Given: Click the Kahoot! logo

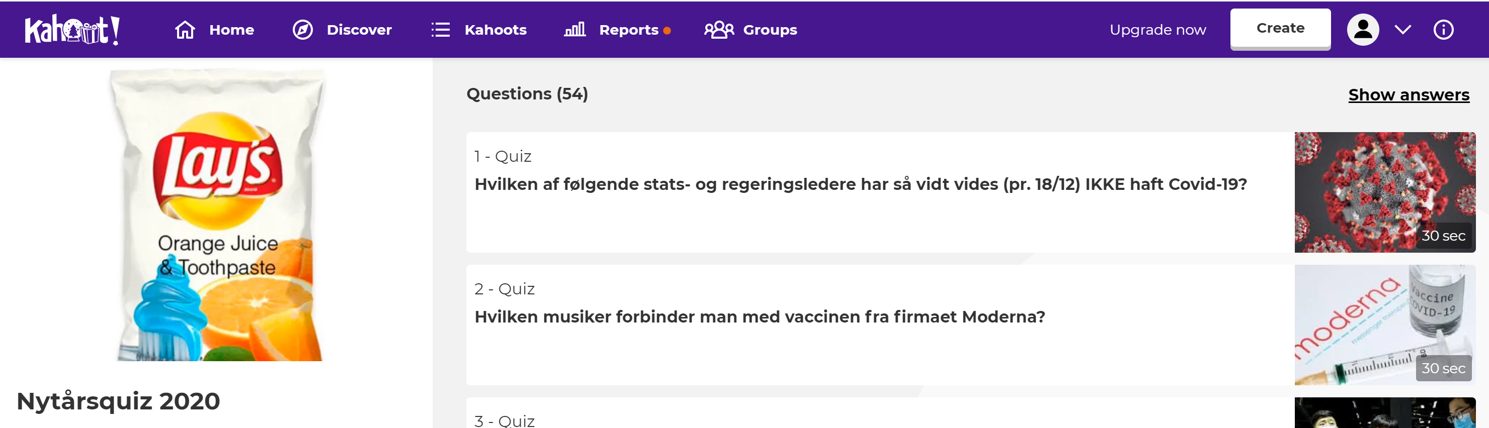Looking at the screenshot, I should point(72,30).
